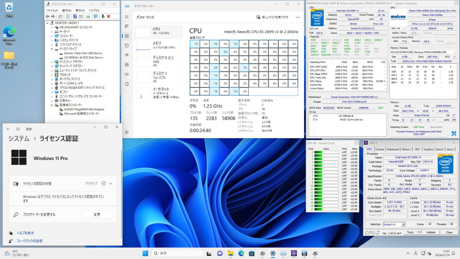Open フィードバックの送信 link in Settings

click(x=30, y=241)
